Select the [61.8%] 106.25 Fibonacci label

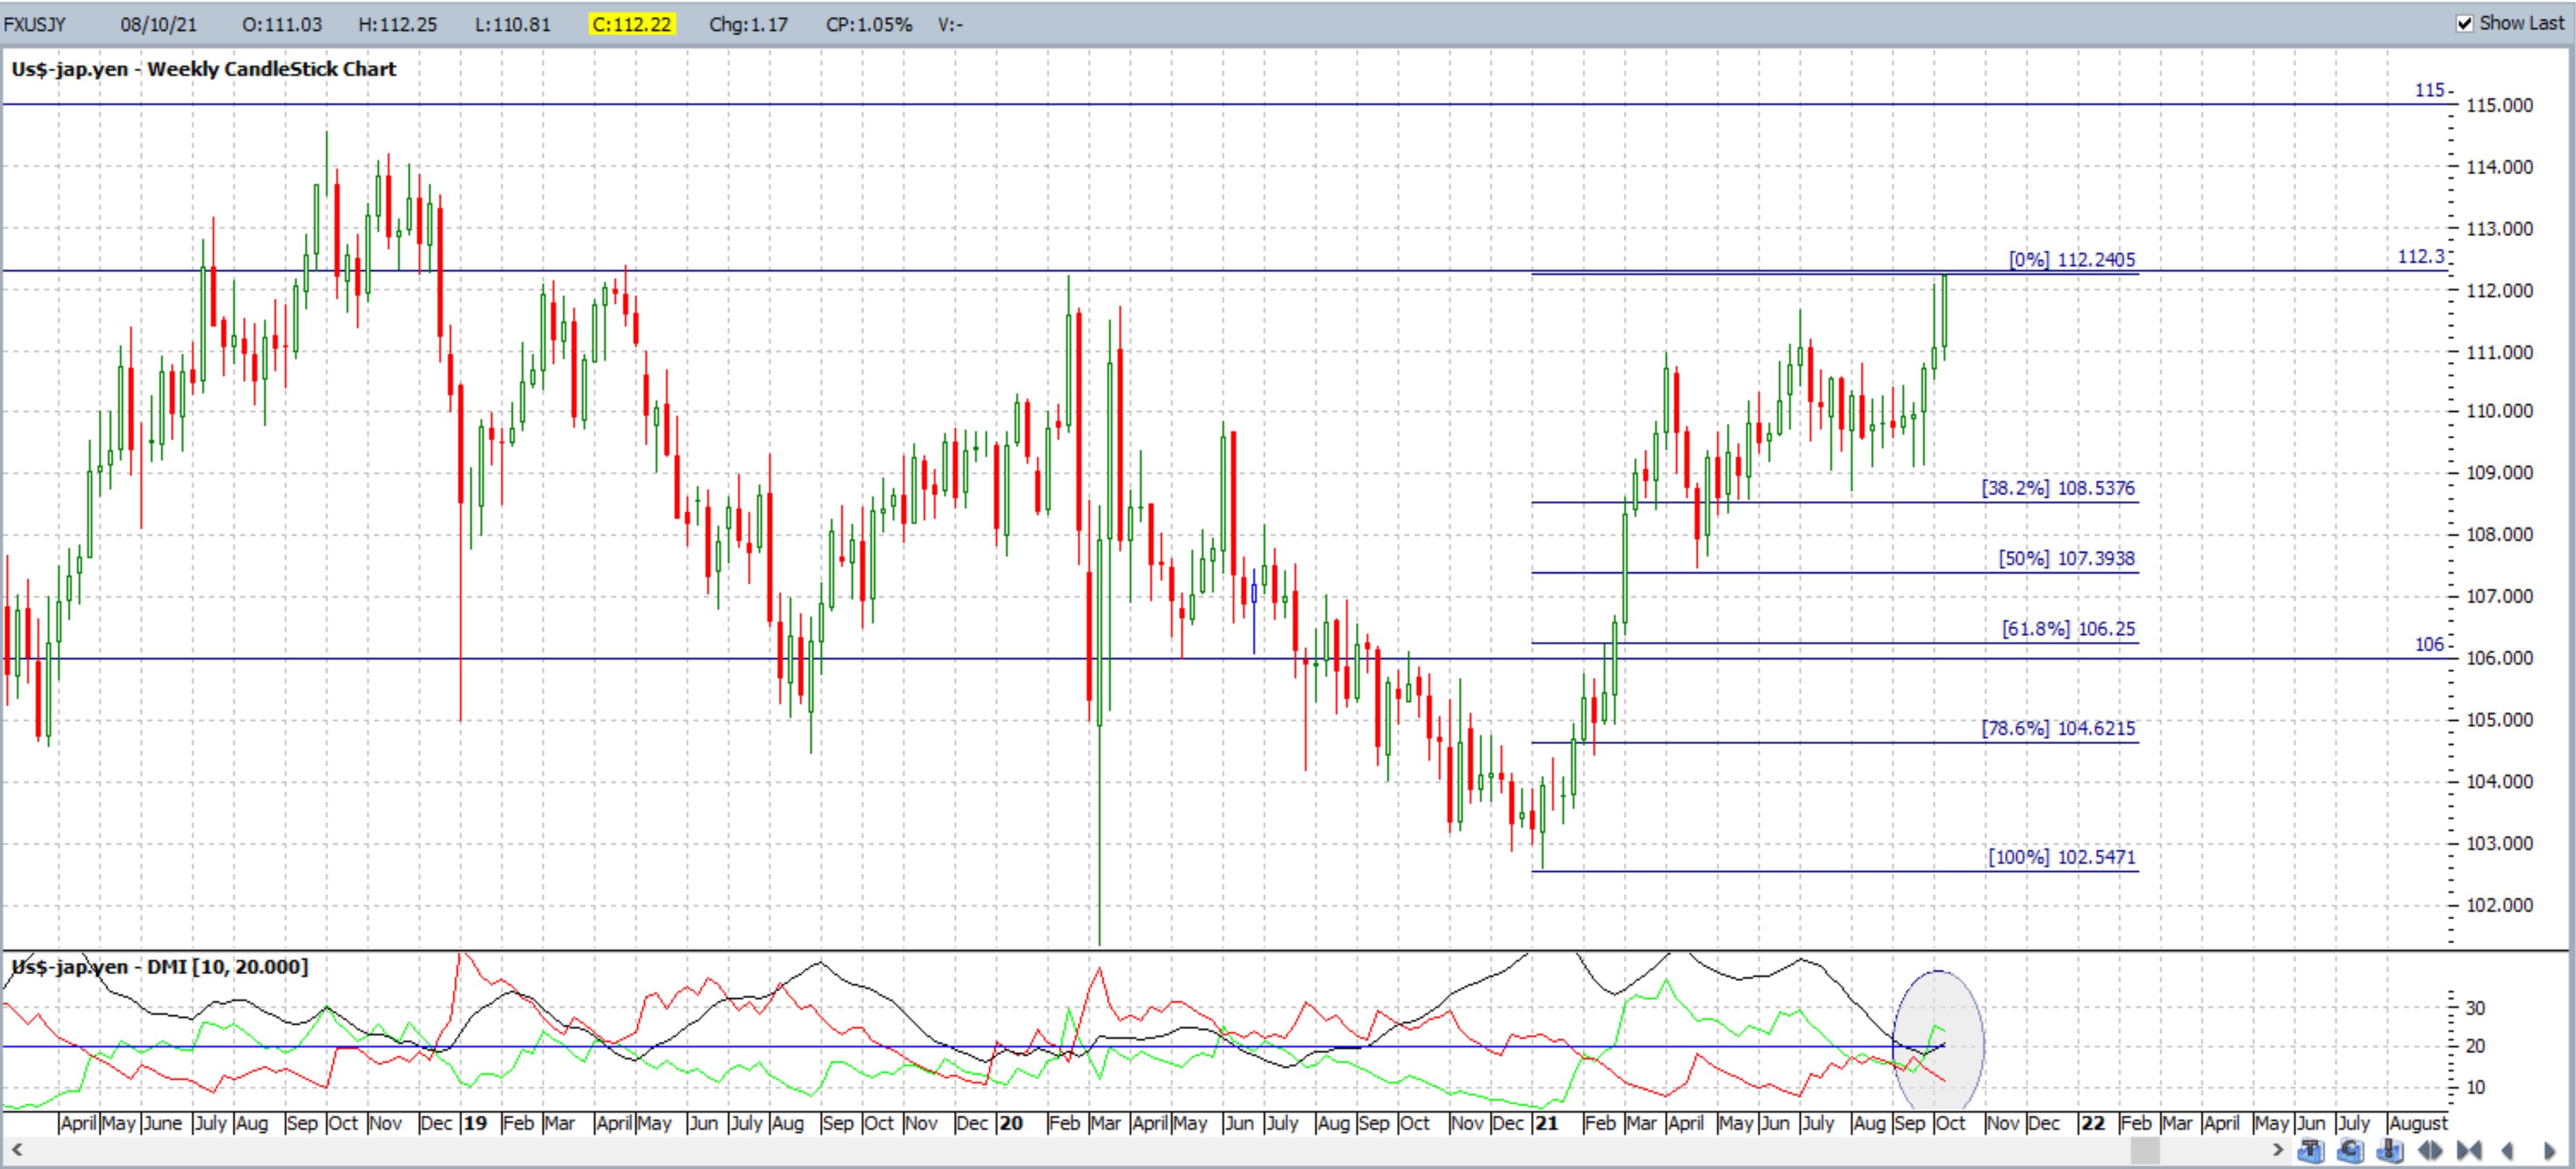2068,629
